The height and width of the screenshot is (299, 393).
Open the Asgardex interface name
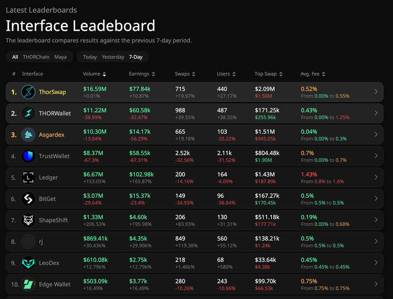pyautogui.click(x=52, y=135)
